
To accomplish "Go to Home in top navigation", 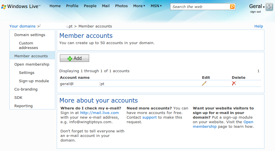I will 55,6.
